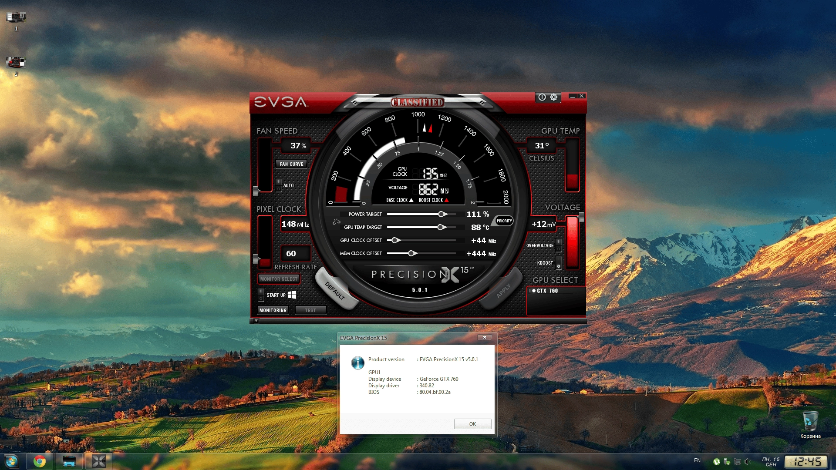
Task: Click the Windows logo next to Start Up
Action: pos(292,295)
